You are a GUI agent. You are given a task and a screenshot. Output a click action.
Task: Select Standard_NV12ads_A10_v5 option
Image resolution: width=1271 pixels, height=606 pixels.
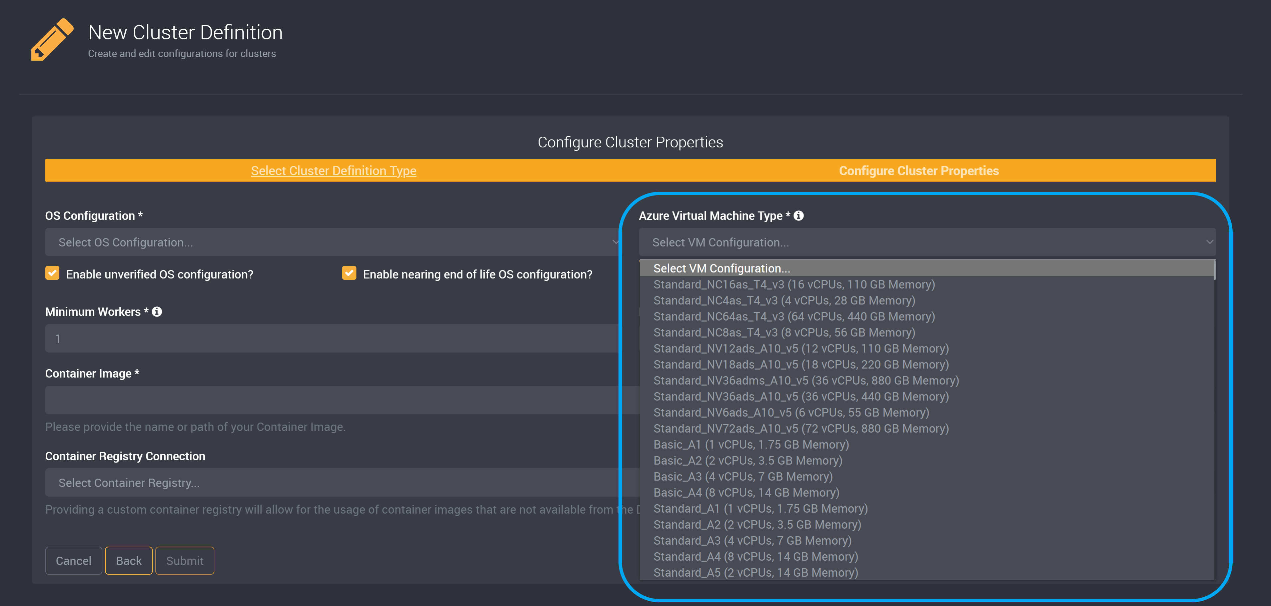coord(926,349)
